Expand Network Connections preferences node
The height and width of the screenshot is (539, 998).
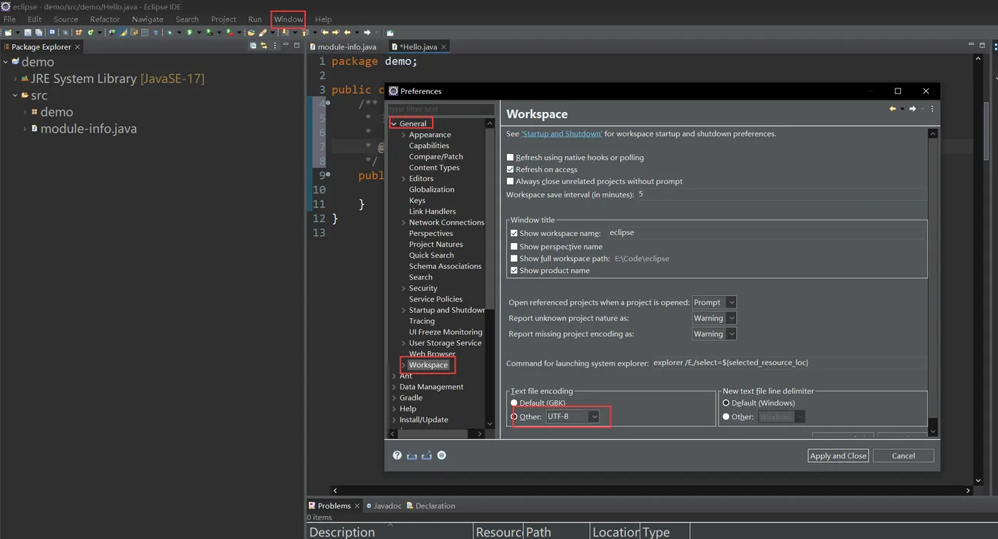(x=403, y=222)
